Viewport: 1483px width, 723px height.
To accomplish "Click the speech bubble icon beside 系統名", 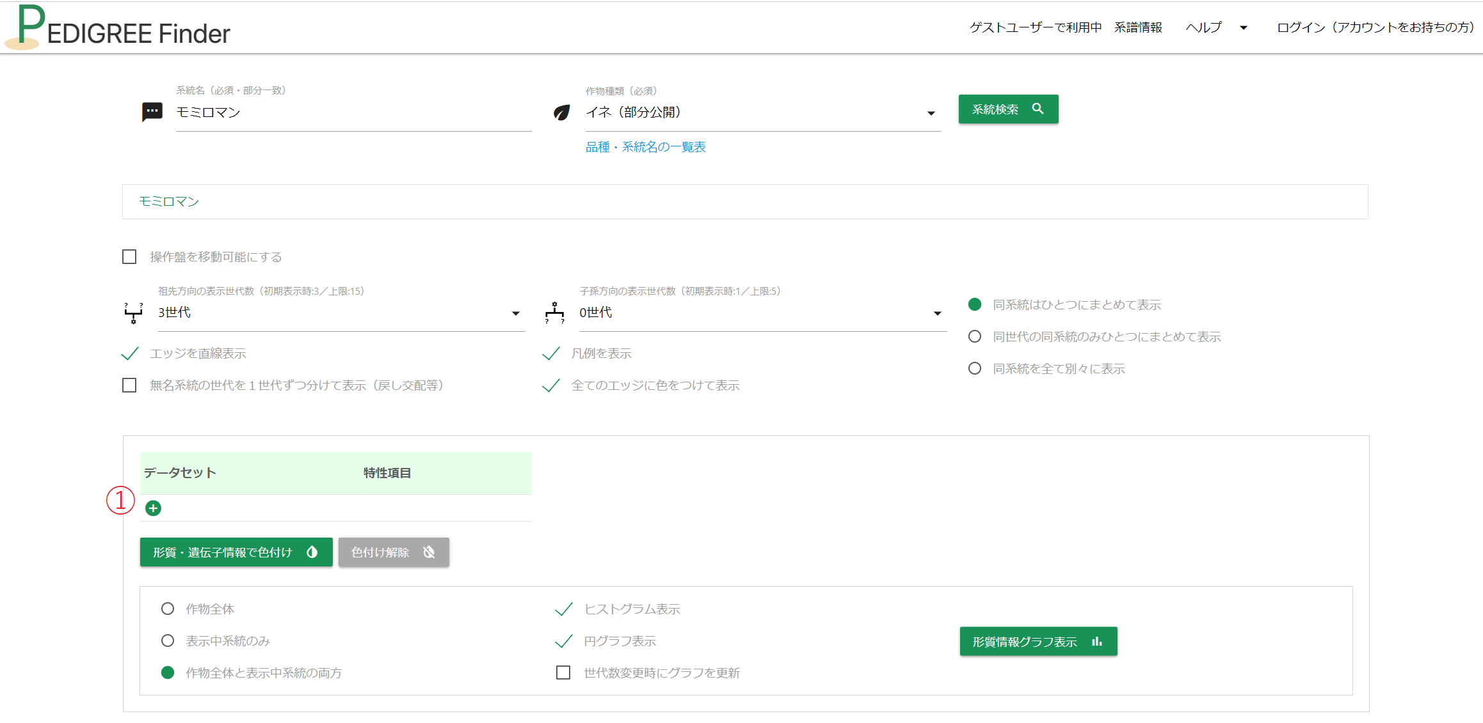I will [x=152, y=112].
